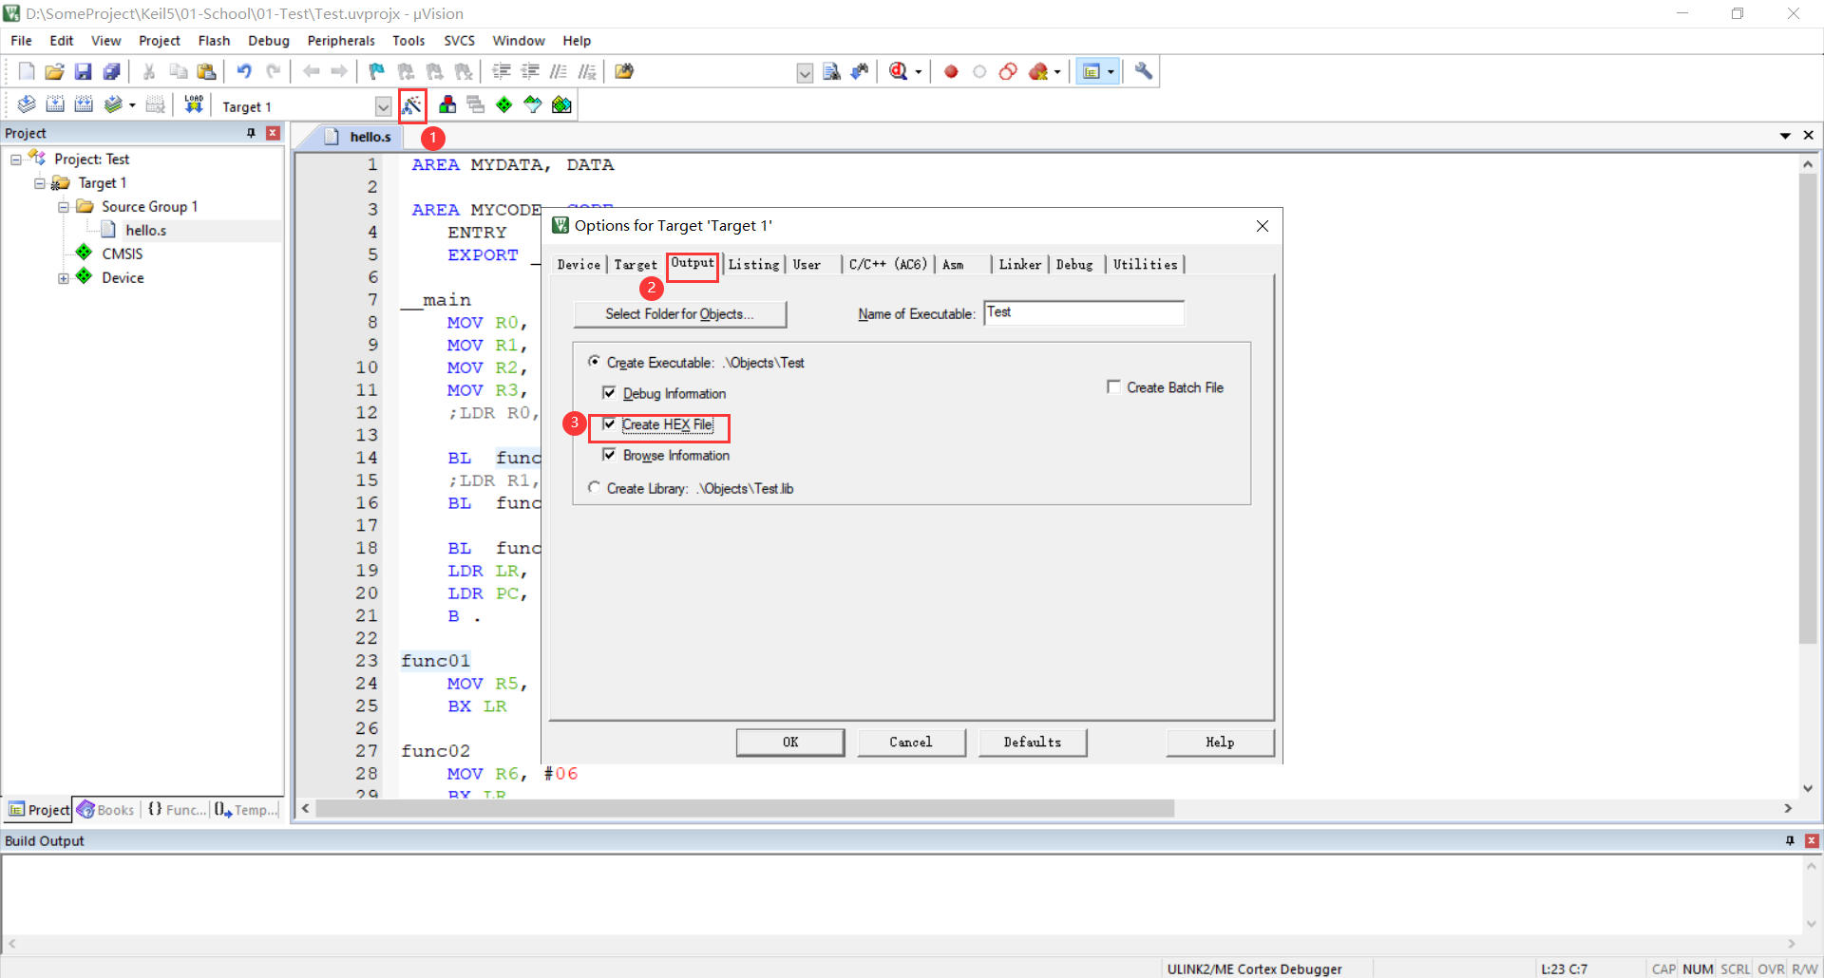Click the Open file icon

[55, 71]
